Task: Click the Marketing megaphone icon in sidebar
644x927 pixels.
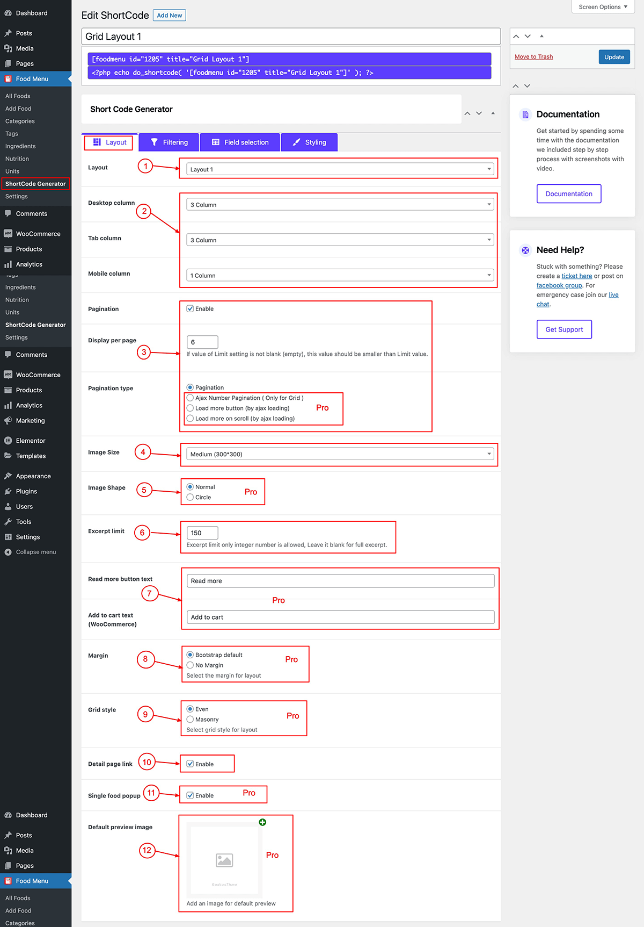Action: [8, 421]
